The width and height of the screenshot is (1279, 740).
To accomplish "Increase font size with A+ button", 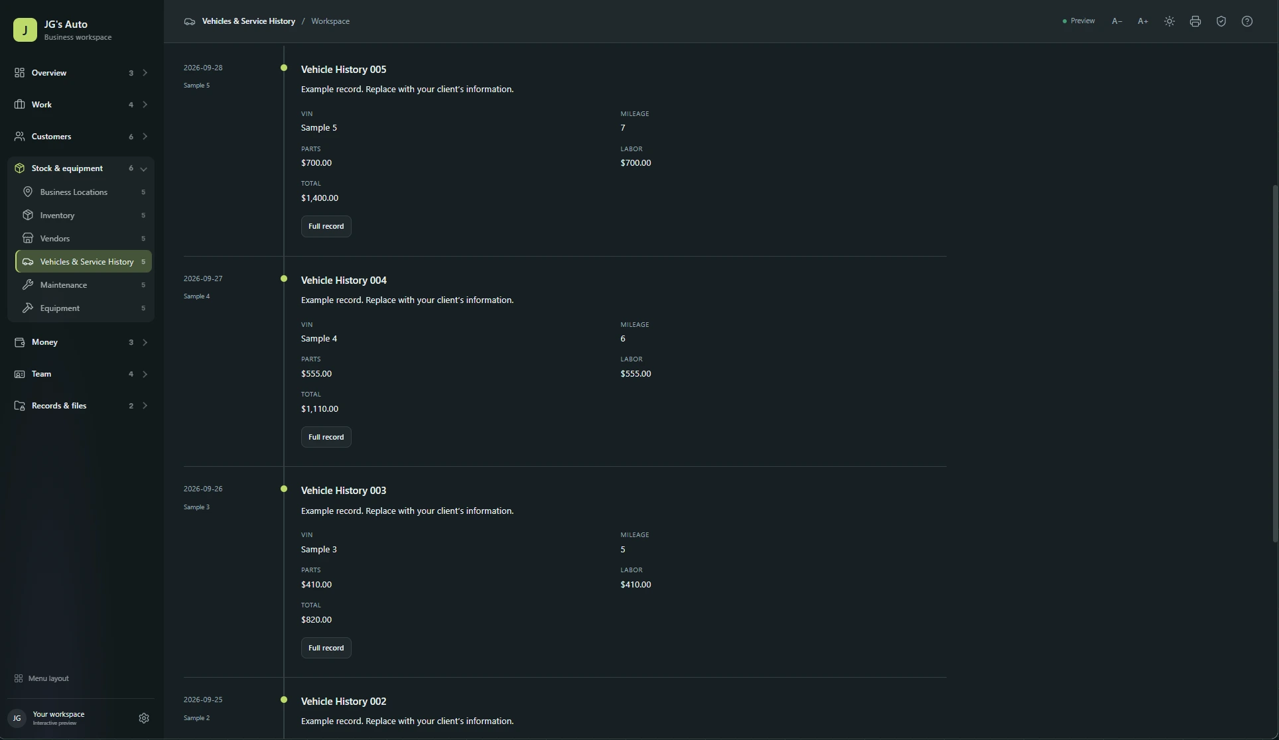I will tap(1142, 21).
